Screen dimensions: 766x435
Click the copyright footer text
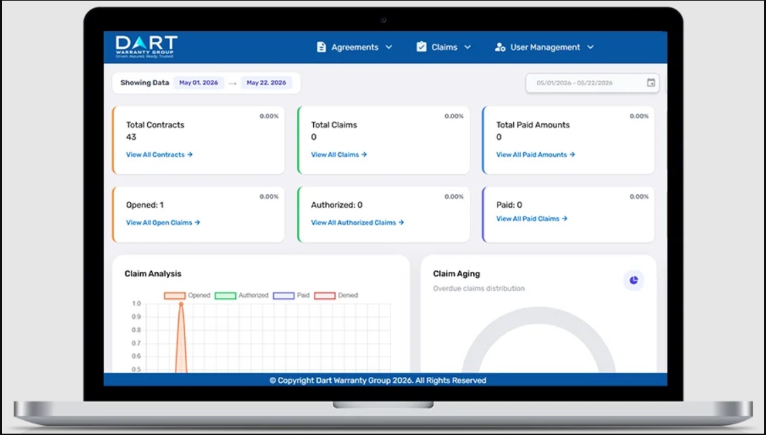(x=378, y=380)
